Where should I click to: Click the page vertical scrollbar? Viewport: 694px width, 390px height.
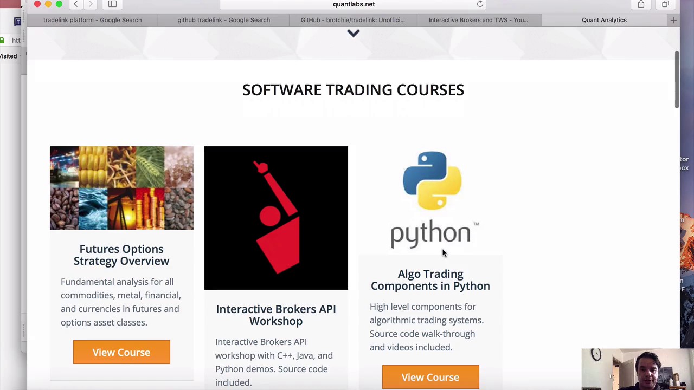coord(677,80)
